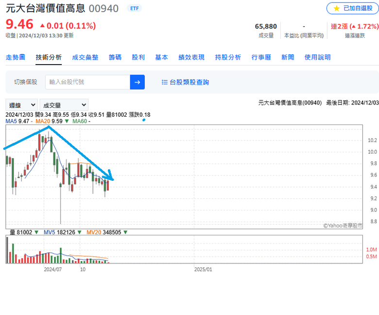Click the 最後日期: 2024/12/03 text
This screenshot has height=315, width=379.
tap(352, 103)
